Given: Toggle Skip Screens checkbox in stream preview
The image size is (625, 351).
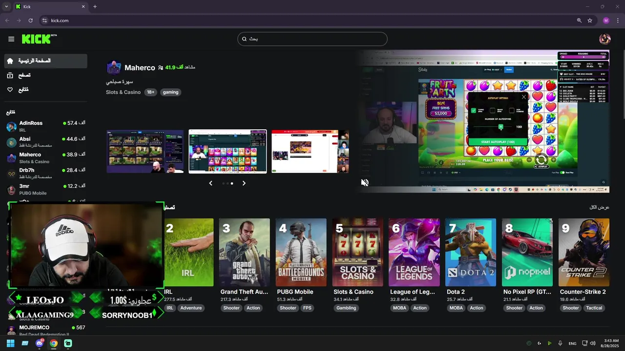Looking at the screenshot, I should click(511, 111).
